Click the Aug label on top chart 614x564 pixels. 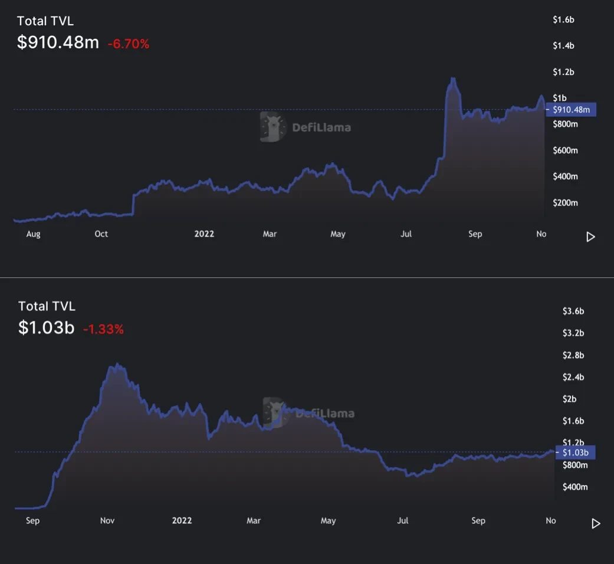point(33,234)
